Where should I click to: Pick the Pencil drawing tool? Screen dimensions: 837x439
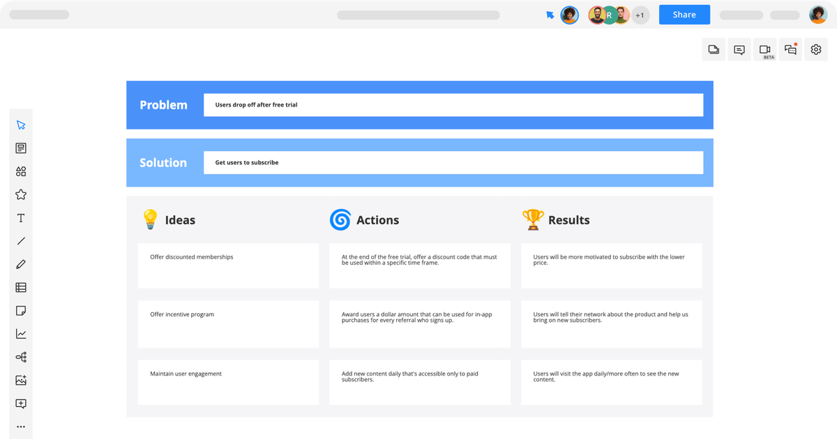coord(21,264)
